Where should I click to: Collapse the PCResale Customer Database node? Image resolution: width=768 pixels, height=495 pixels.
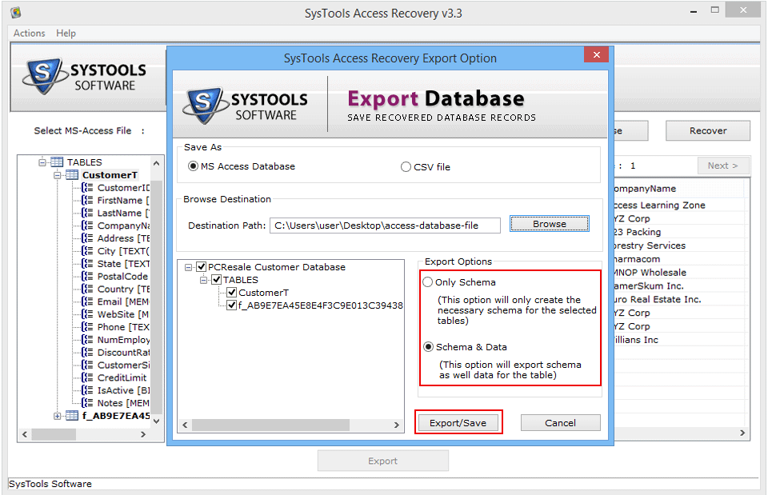[x=189, y=267]
